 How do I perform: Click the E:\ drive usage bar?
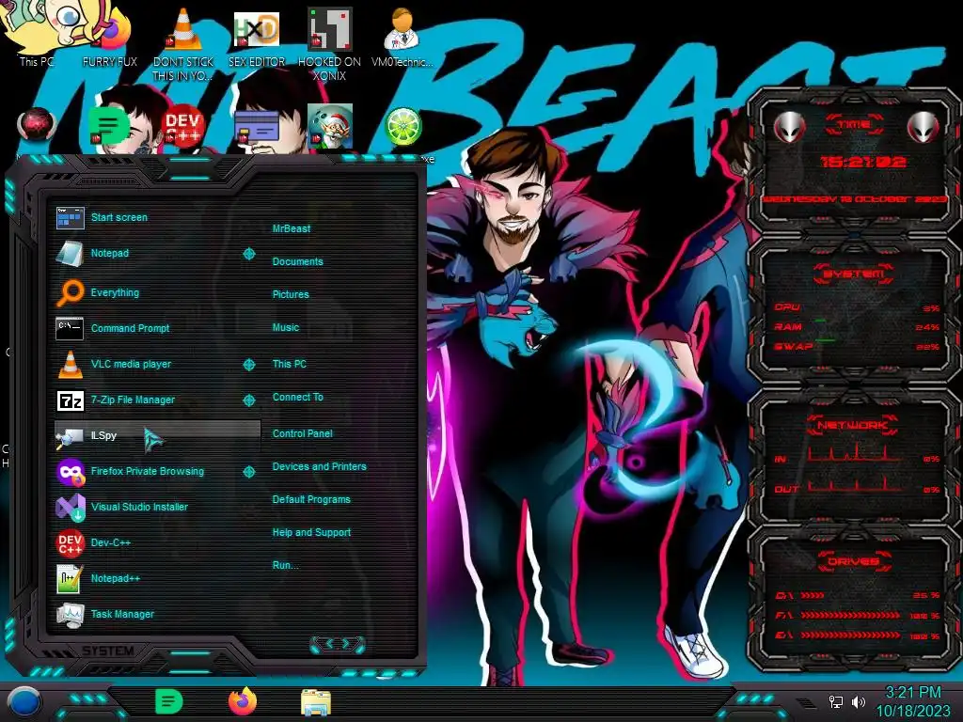pos(850,636)
